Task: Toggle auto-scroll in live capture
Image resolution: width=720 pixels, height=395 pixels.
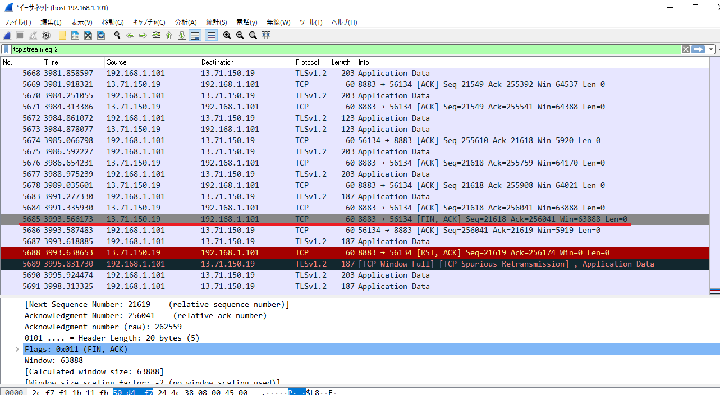Action: (x=195, y=35)
